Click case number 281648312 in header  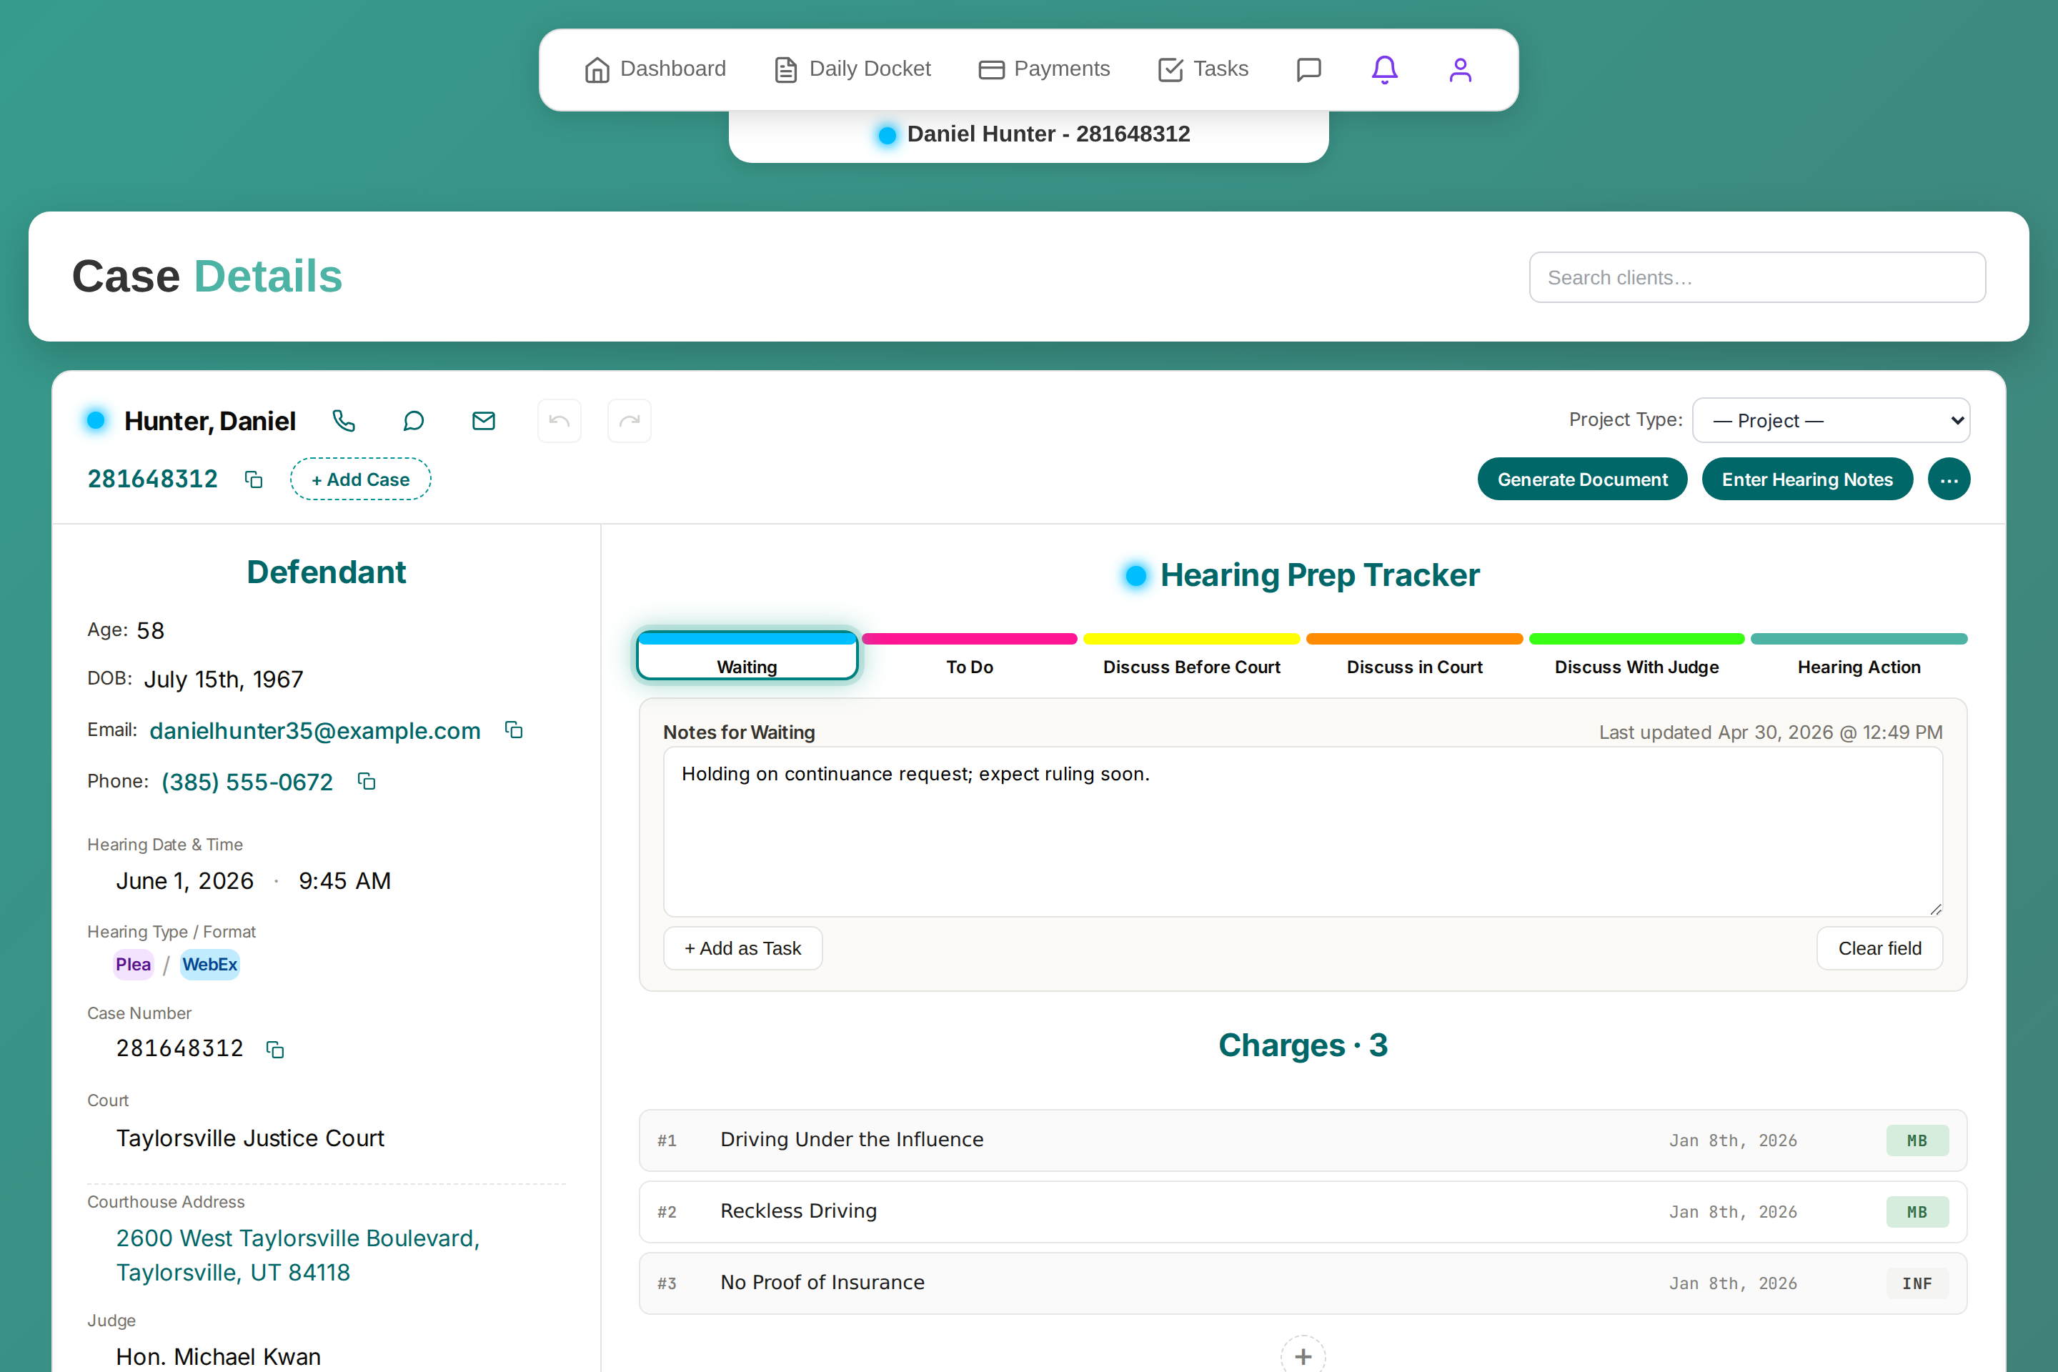coord(152,479)
